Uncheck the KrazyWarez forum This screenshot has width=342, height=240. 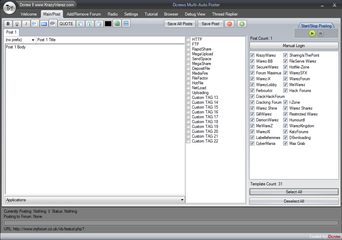pos(252,55)
